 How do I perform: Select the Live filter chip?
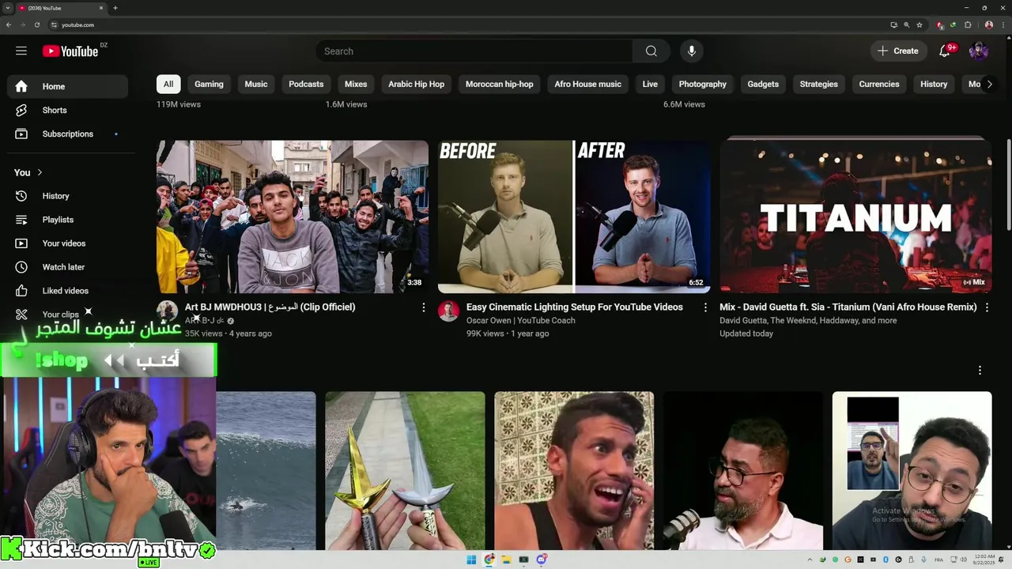pos(650,84)
